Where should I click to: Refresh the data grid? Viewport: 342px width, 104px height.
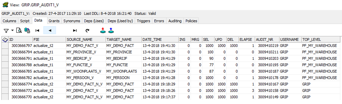(87, 31)
